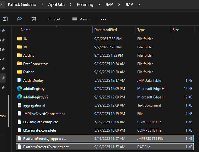Viewport: 199px width, 152px height.
Task: Click the addinRegistry Edge file icon
Action: point(20,88)
